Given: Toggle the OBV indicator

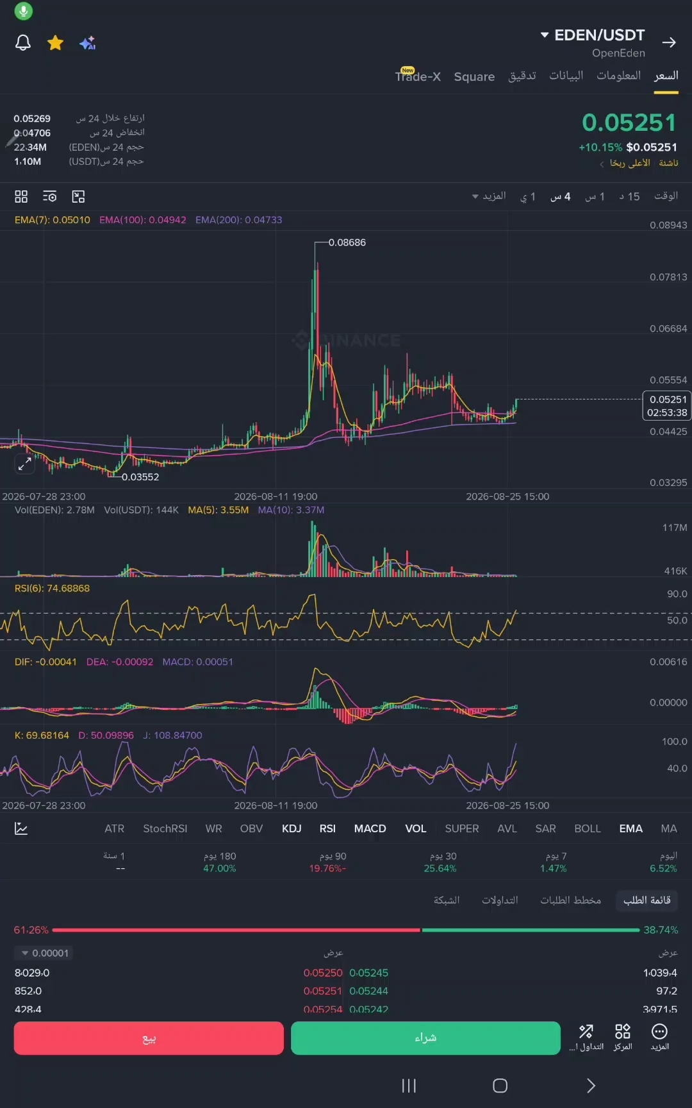Looking at the screenshot, I should (x=251, y=828).
